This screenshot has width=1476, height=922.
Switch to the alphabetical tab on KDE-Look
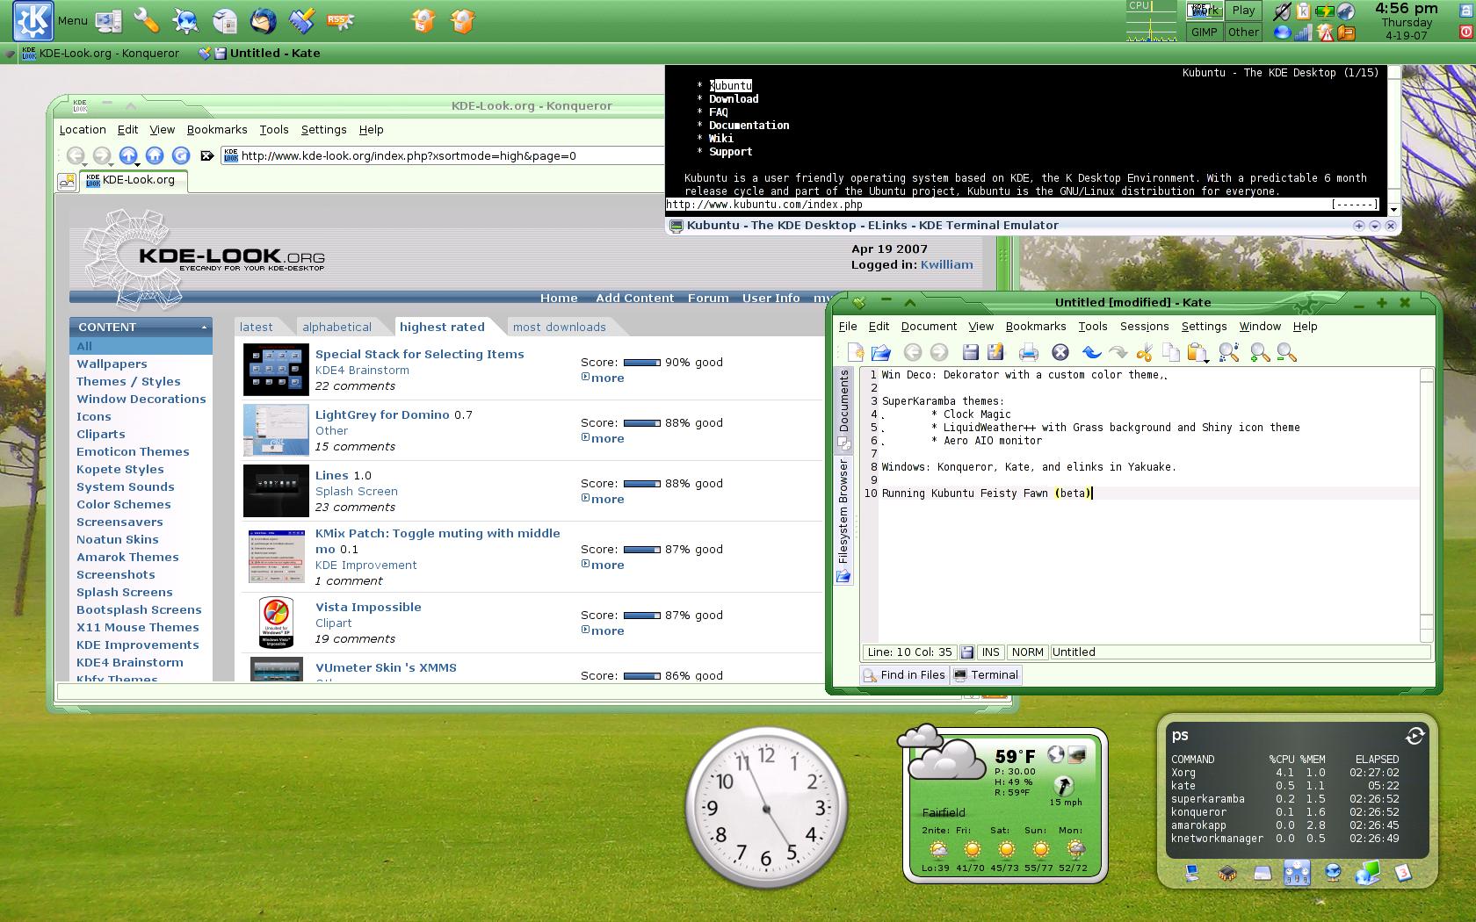336,327
